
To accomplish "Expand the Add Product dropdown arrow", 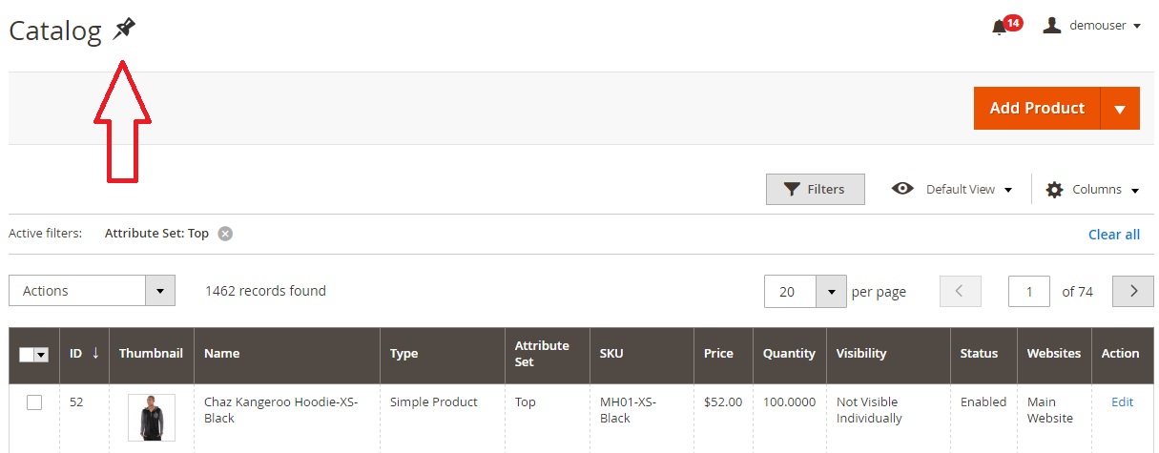I will (x=1120, y=109).
